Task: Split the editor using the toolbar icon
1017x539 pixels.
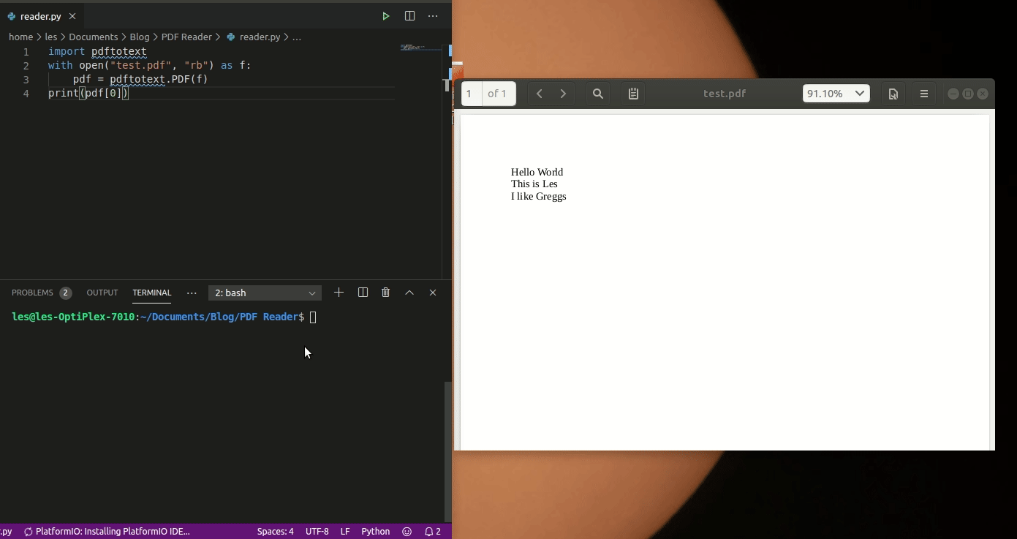Action: (x=409, y=15)
